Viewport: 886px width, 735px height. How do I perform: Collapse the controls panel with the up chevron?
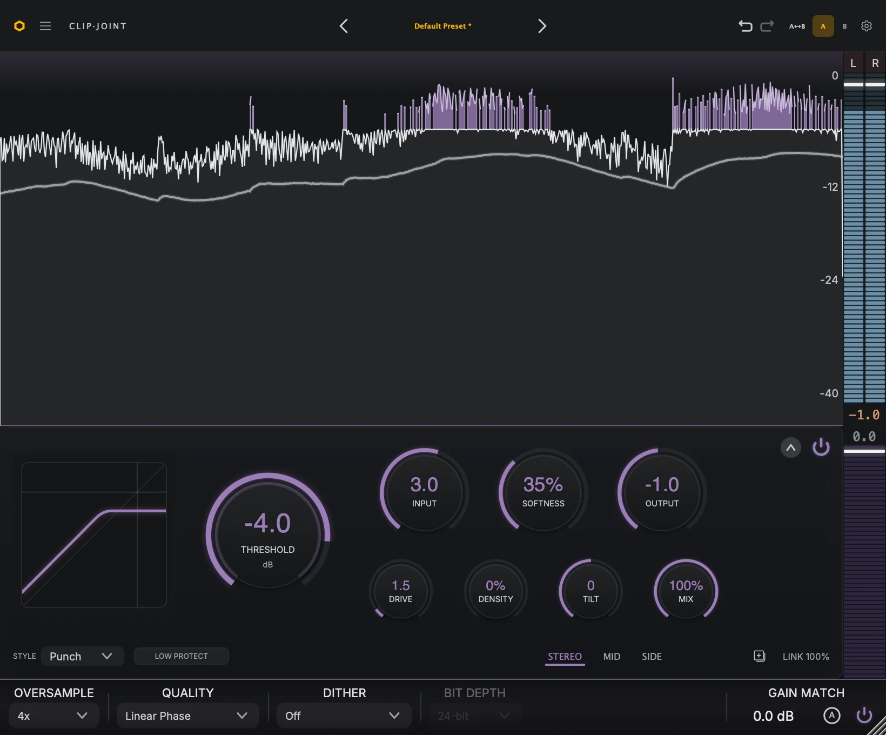pos(791,447)
